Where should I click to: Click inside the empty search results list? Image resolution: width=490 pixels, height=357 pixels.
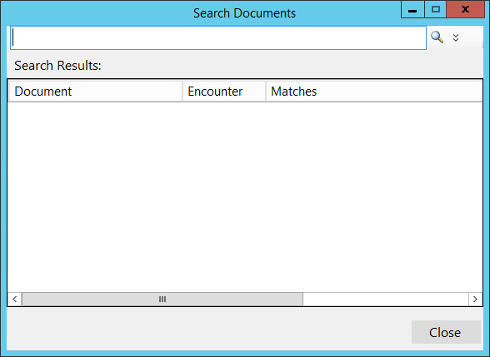point(245,196)
